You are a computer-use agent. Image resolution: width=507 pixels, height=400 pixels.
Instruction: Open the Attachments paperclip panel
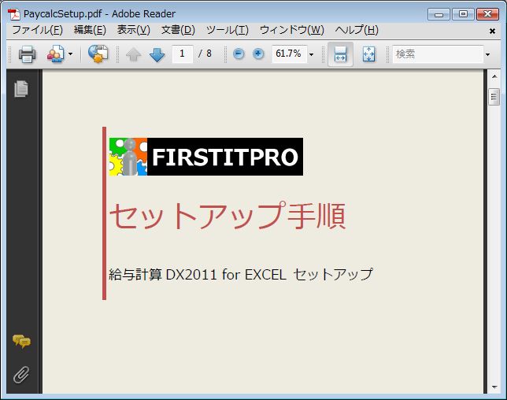tap(21, 375)
